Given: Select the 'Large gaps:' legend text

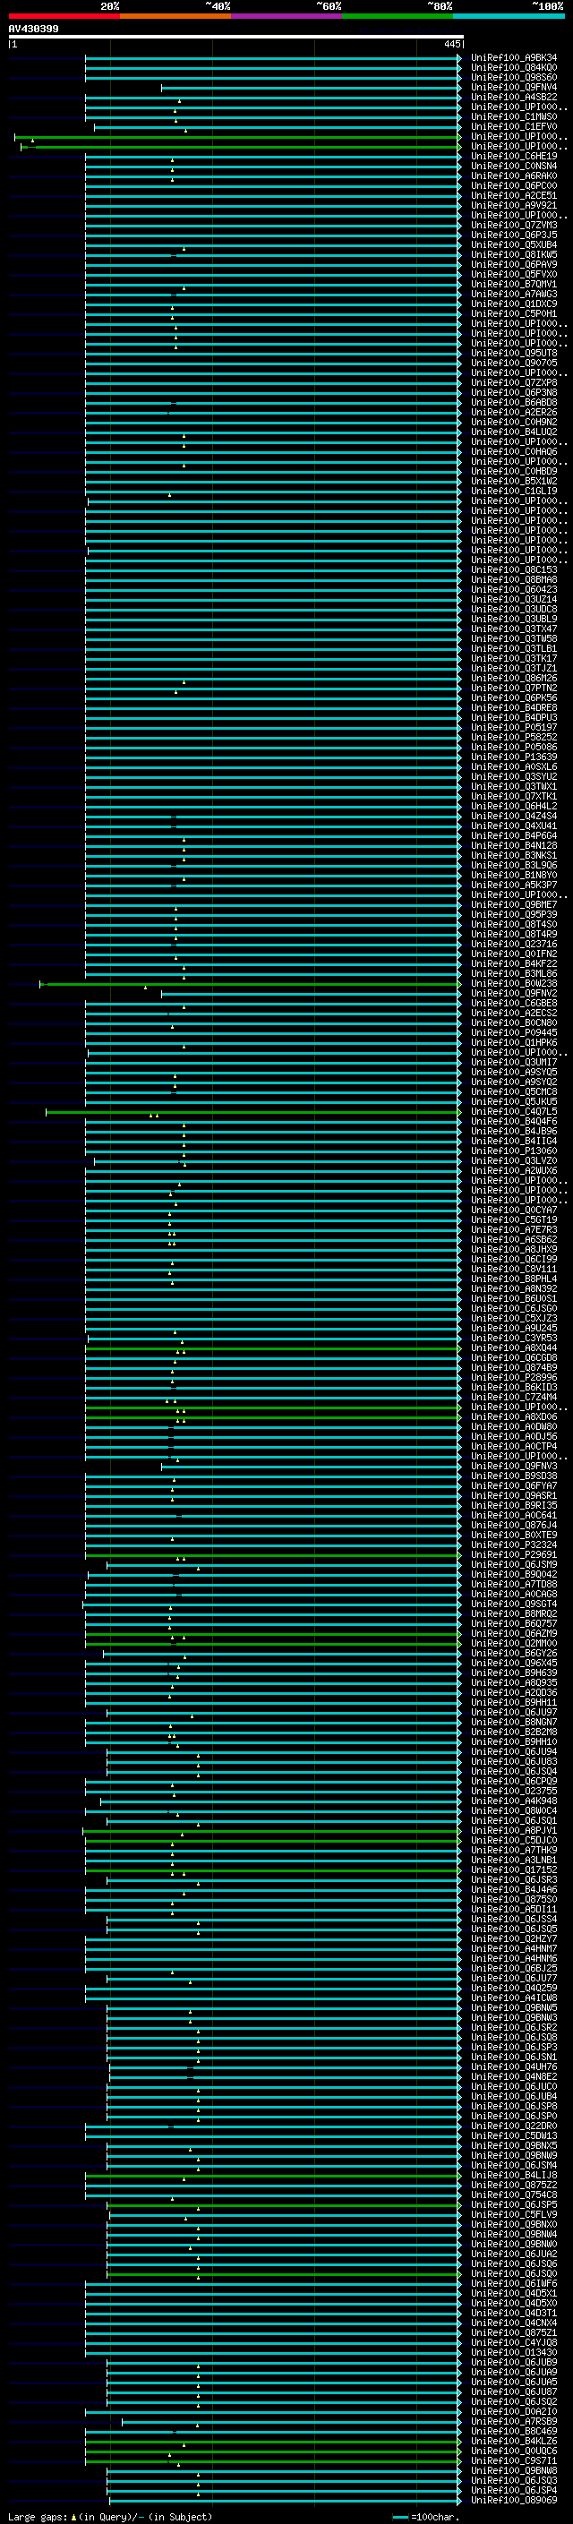Looking at the screenshot, I should [x=38, y=2517].
